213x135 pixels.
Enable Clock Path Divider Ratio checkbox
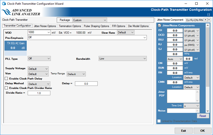7,88
